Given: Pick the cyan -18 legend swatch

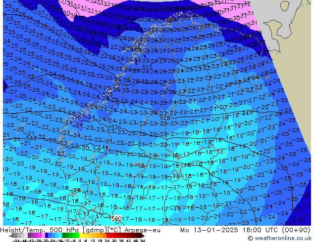Looking at the screenshot, I should [x=60, y=235].
